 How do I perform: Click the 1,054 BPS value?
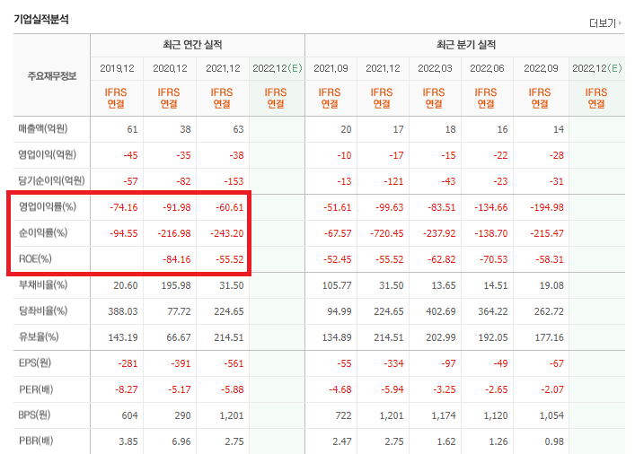coord(551,416)
